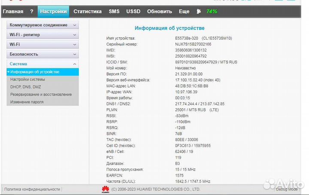Click frequency value 1842.5 / 1747.5 MHz

point(193,181)
